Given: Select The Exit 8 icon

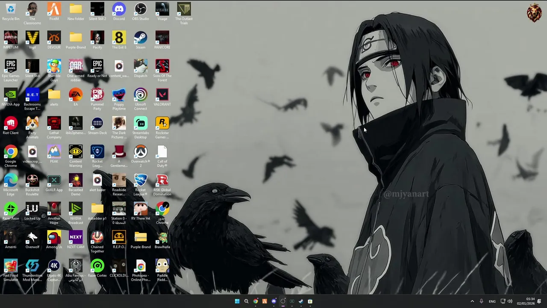Looking at the screenshot, I should pyautogui.click(x=119, y=40).
